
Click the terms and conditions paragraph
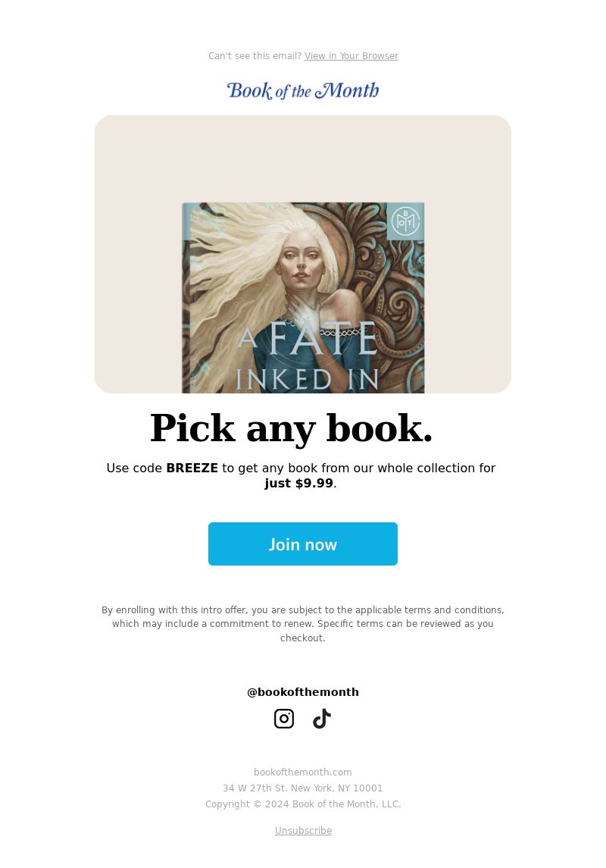tap(303, 624)
